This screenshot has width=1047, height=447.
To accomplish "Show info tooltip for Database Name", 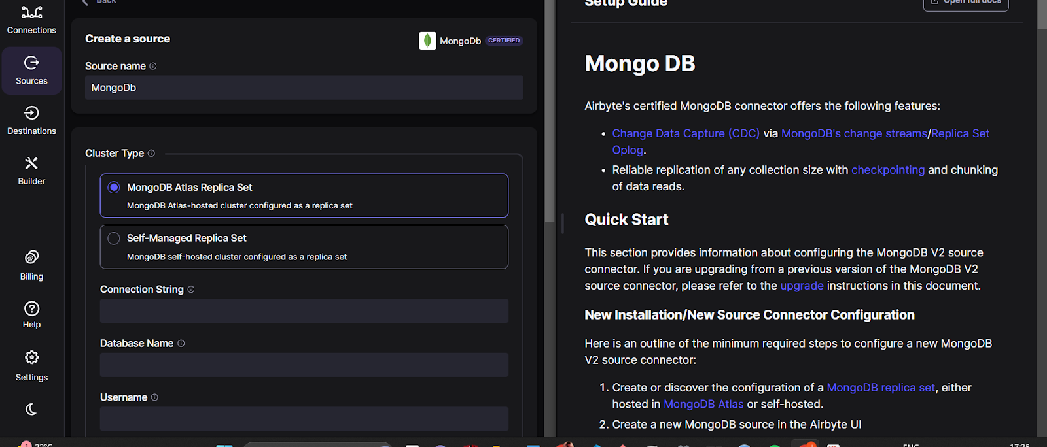I will point(181,343).
